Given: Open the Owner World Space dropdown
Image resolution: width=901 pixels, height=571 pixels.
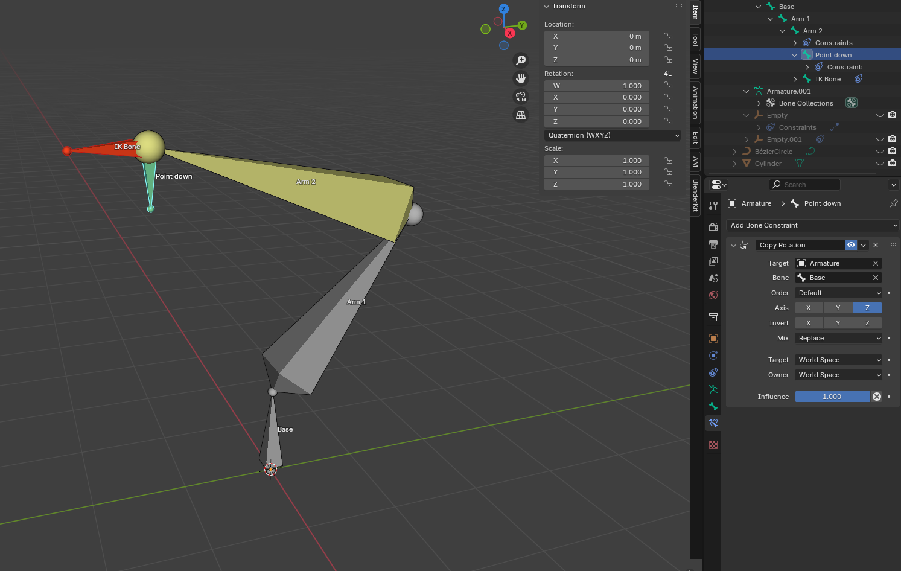Looking at the screenshot, I should coord(838,375).
